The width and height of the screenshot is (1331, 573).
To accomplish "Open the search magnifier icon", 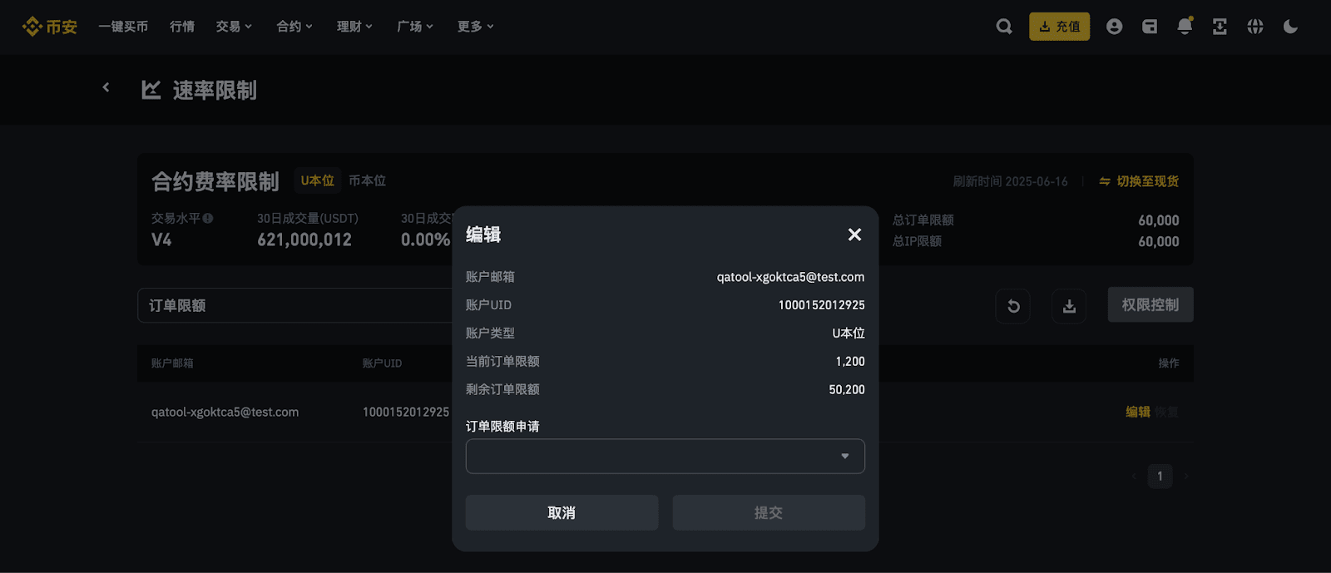I will (x=1004, y=27).
